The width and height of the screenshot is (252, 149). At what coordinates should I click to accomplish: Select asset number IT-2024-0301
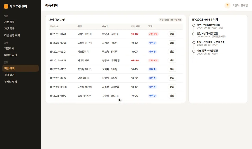(x=58, y=52)
